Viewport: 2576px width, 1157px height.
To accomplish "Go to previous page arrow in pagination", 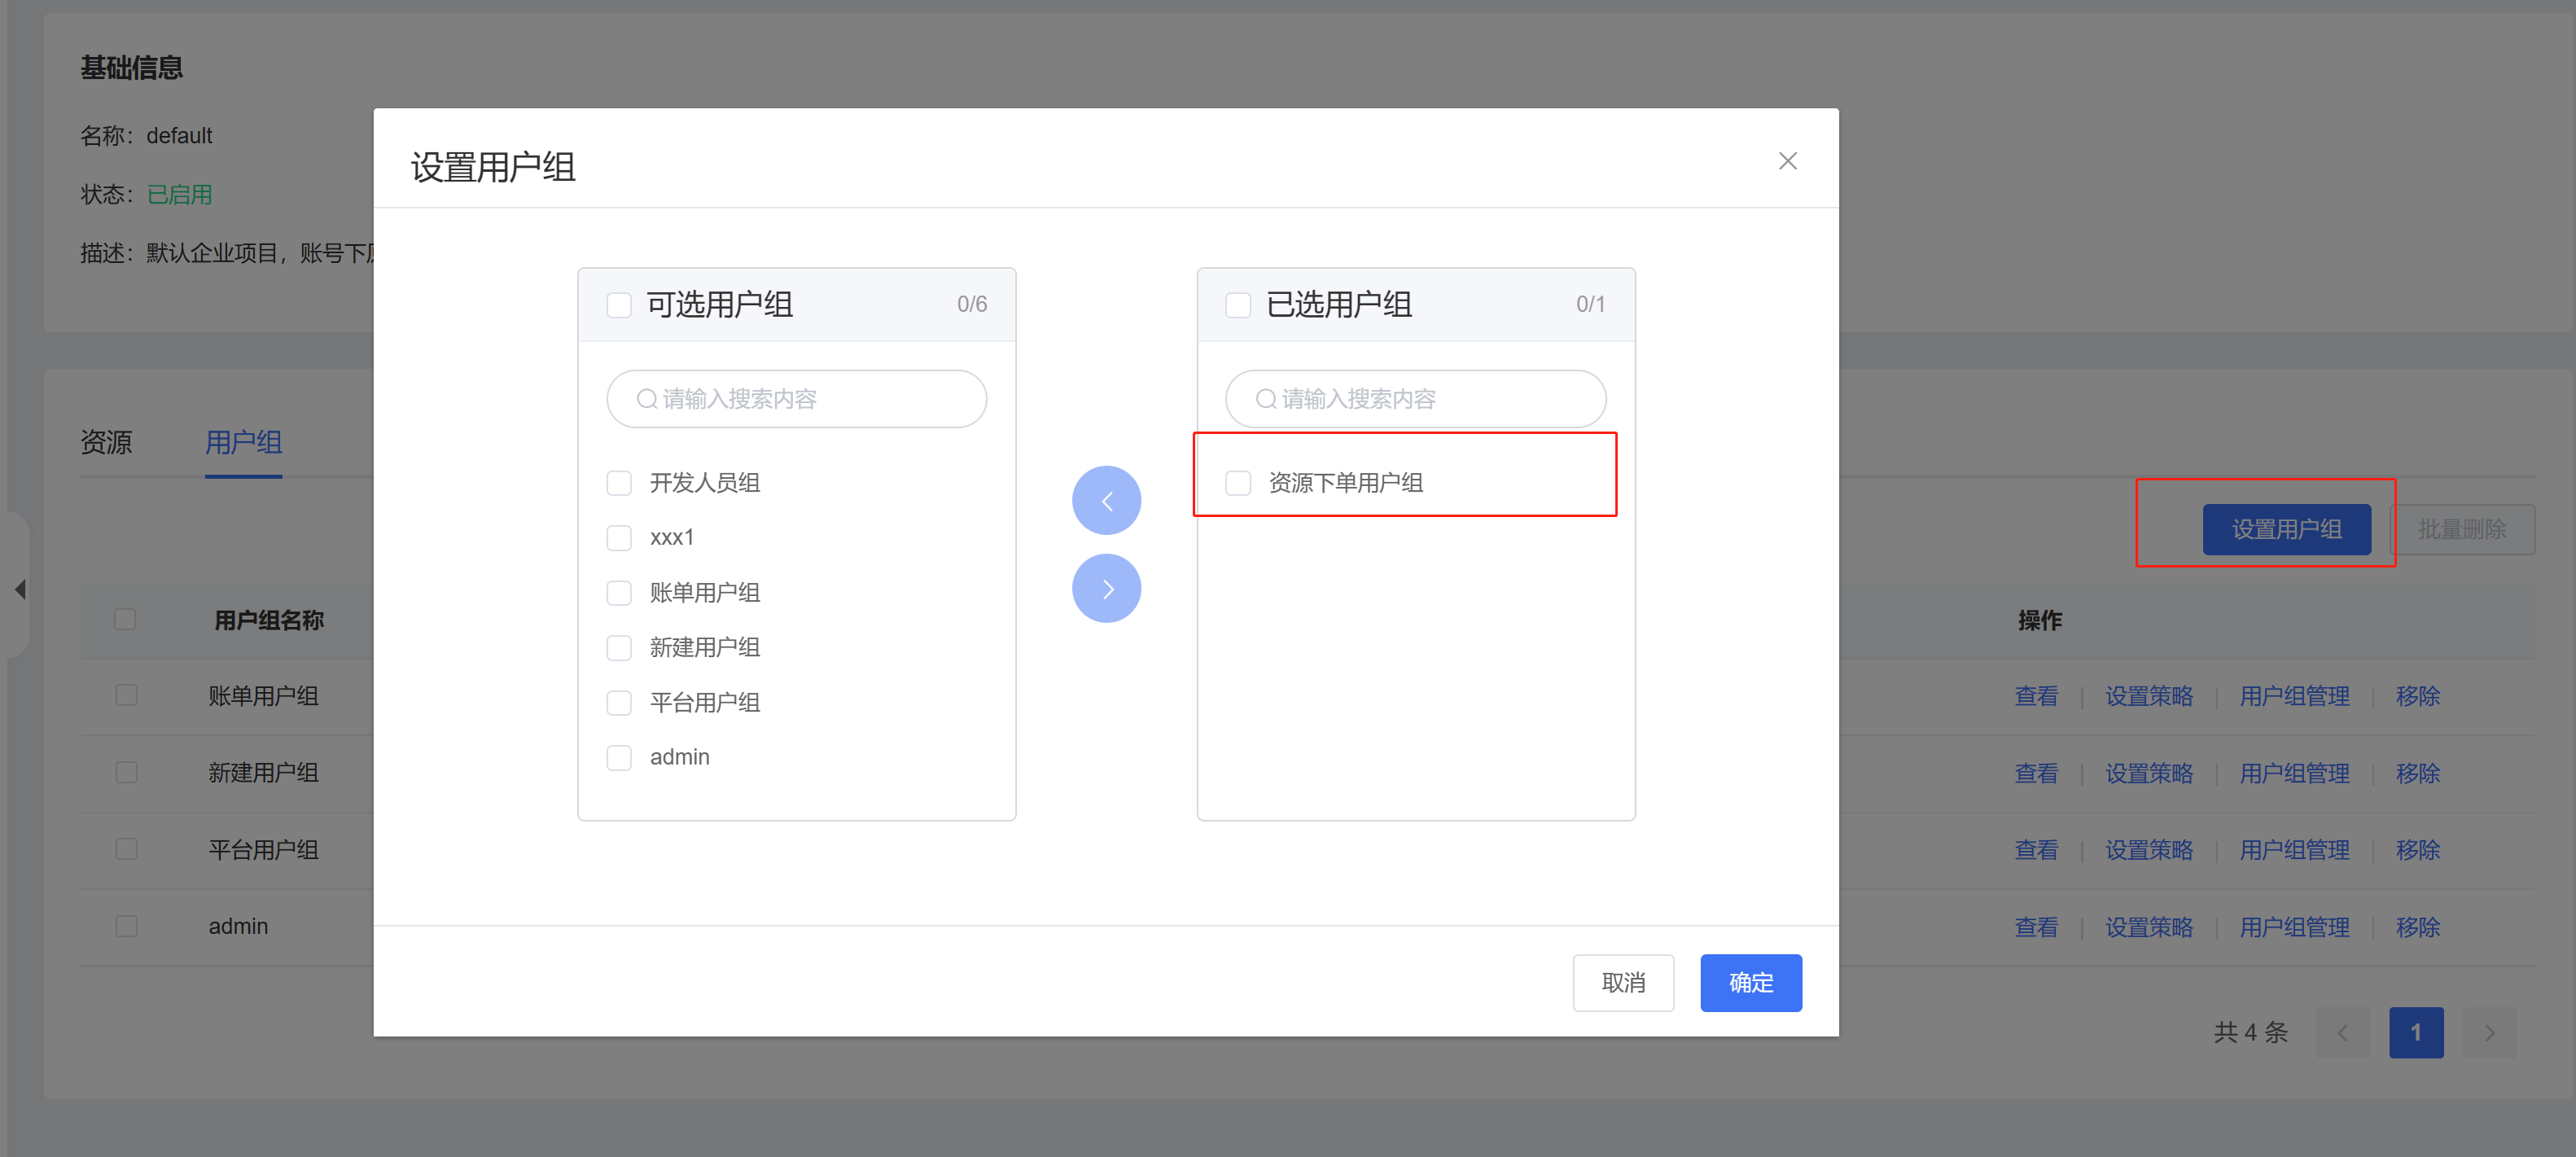I will click(x=2342, y=1032).
